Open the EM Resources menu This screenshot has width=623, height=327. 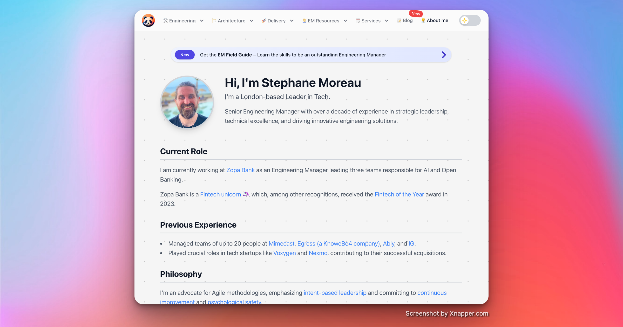pos(325,21)
